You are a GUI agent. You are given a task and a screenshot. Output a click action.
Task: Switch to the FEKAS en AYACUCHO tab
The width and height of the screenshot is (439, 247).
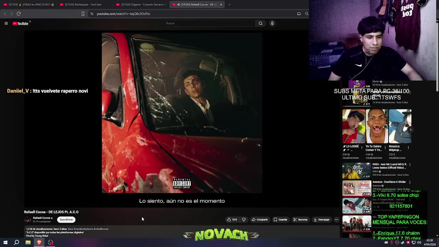[x=29, y=4]
